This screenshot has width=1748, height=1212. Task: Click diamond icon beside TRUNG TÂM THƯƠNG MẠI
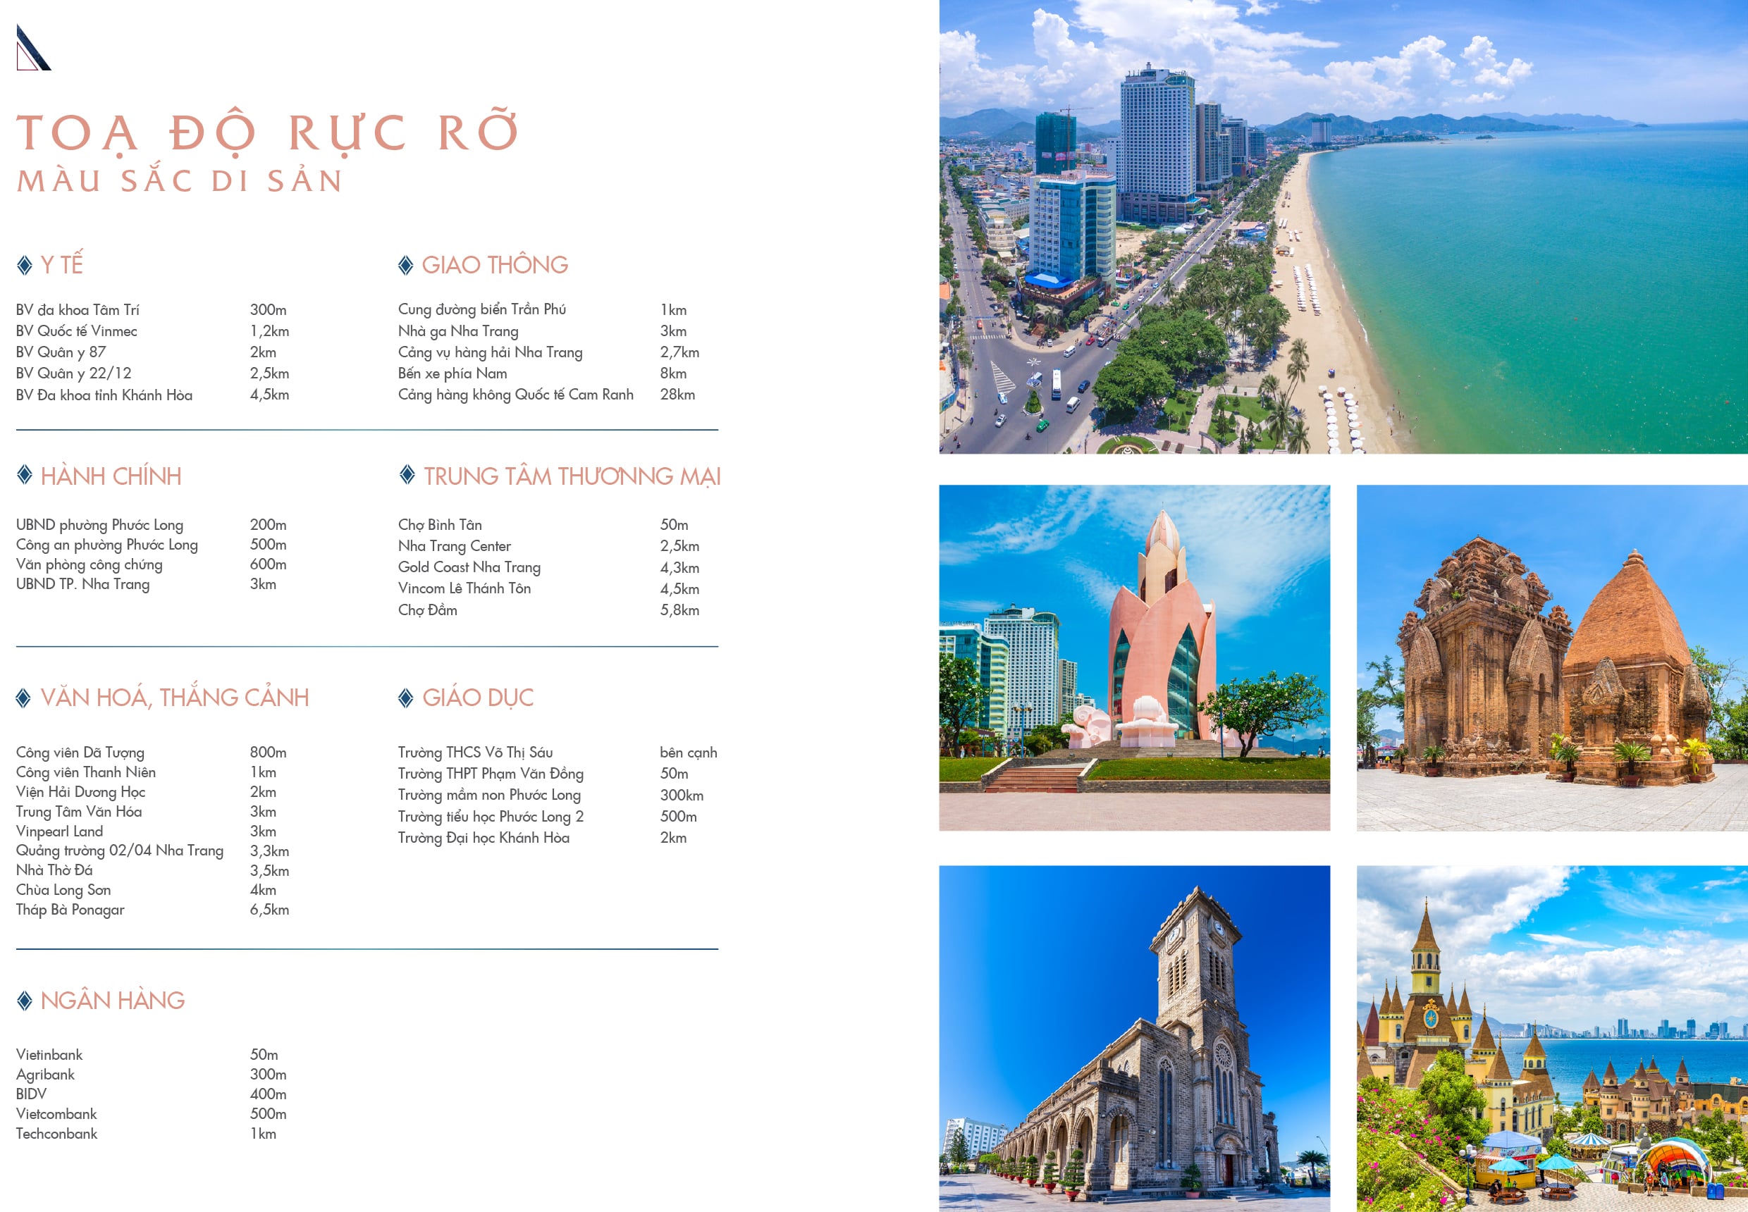pos(407,475)
